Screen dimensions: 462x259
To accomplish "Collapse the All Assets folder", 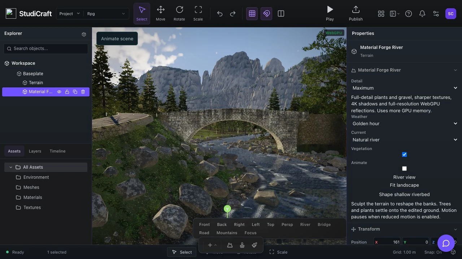I will (x=11, y=167).
